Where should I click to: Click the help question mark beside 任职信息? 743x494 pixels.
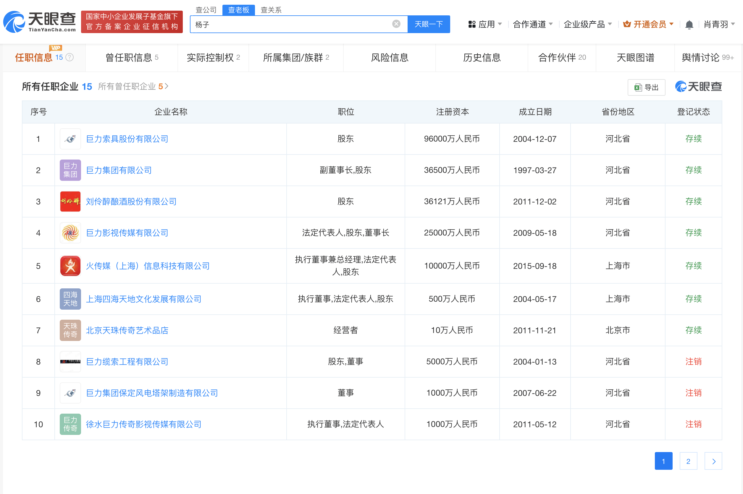click(70, 57)
